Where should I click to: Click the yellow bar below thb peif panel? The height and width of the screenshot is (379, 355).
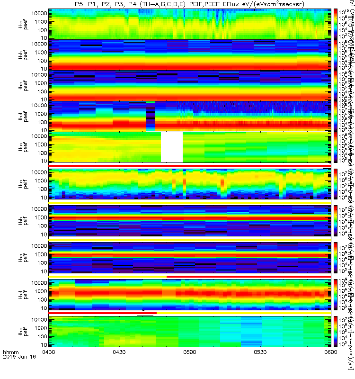coord(190,240)
